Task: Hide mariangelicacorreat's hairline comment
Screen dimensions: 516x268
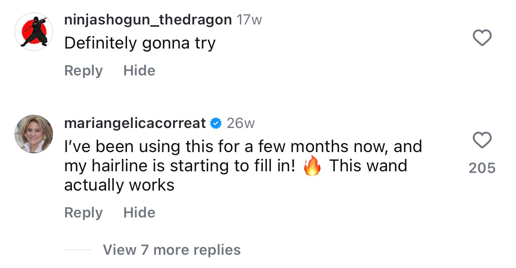Action: pos(139,213)
